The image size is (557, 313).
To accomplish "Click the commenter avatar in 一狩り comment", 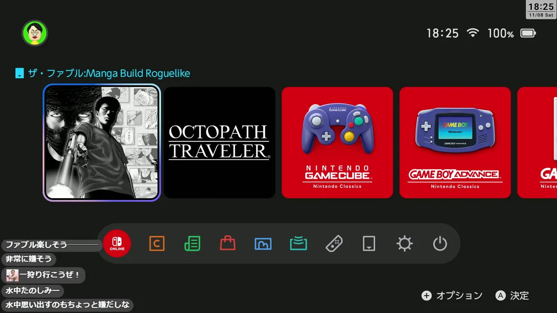I will pos(12,275).
